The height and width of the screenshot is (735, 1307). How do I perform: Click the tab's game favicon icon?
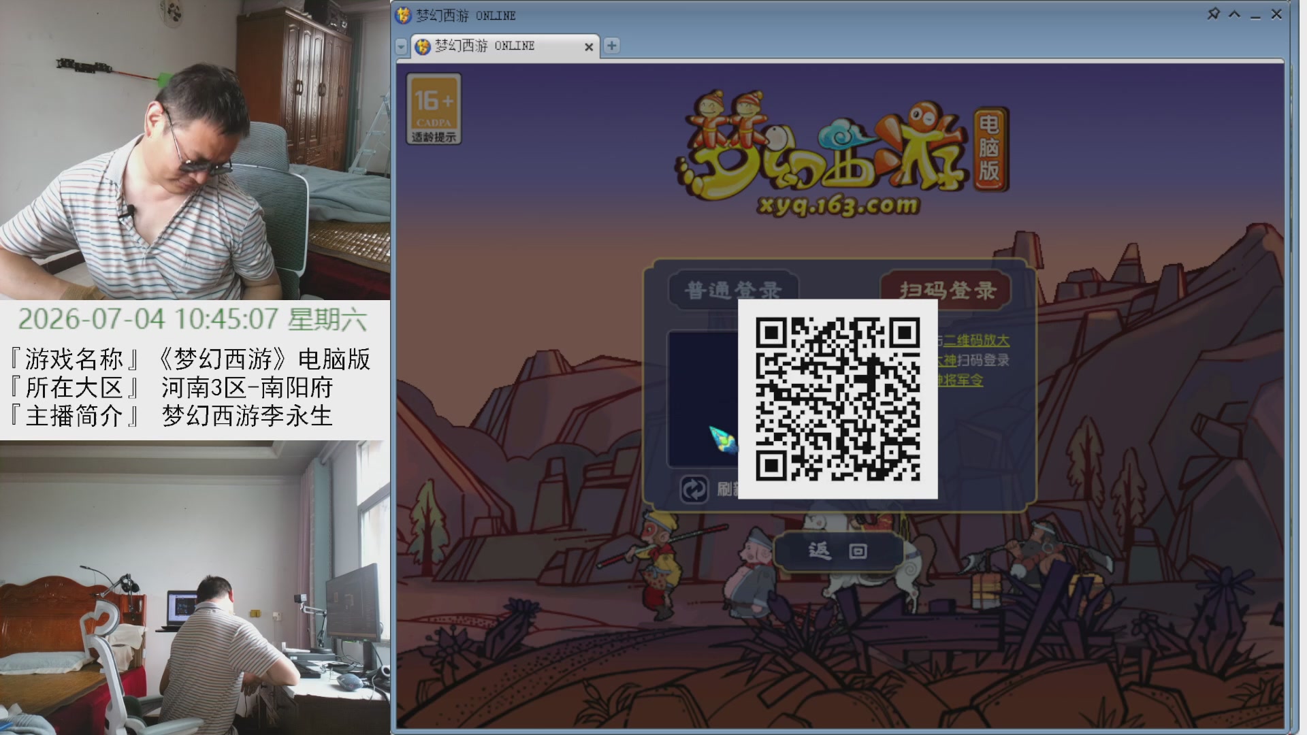tap(423, 46)
